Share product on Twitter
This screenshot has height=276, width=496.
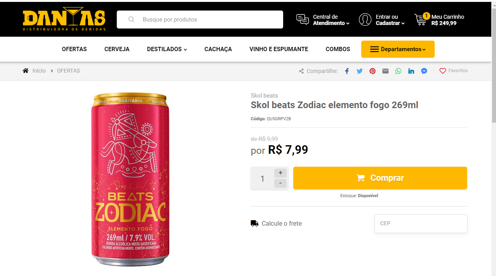[x=360, y=71]
